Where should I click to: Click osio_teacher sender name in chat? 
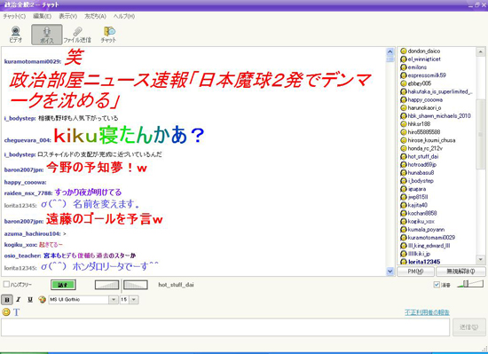[x=22, y=256]
